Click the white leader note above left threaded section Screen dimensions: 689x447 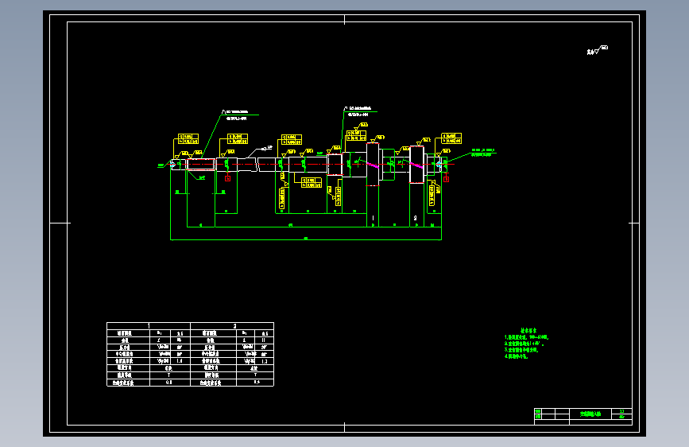(237, 115)
